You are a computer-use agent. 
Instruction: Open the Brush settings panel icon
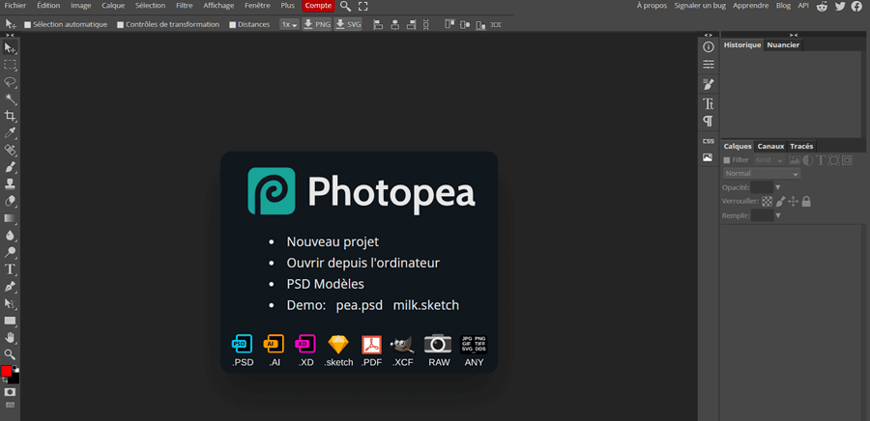coord(708,84)
